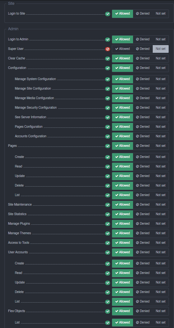Deny See Server Information permission
The height and width of the screenshot is (328, 174).
click(x=143, y=117)
